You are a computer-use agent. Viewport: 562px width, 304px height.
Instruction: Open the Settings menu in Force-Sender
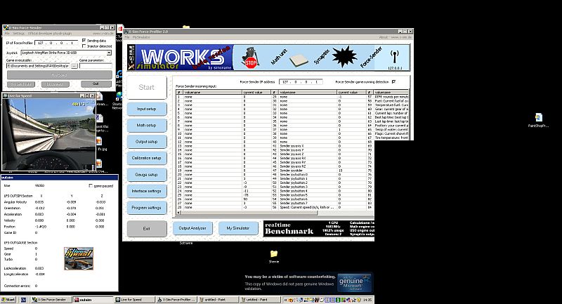click(x=19, y=33)
